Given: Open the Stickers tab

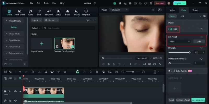Looking at the screenshot, I should pos(77,13).
